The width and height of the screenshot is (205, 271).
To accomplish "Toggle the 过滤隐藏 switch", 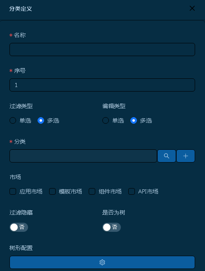I will pos(19,227).
